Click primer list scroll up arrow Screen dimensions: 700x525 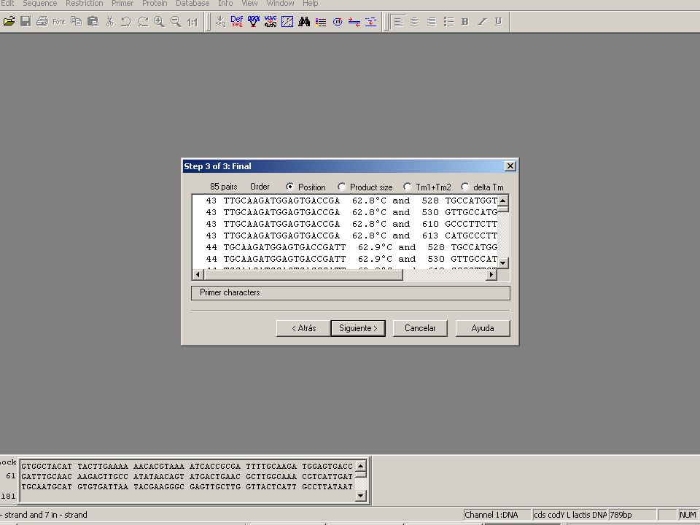[x=503, y=201]
